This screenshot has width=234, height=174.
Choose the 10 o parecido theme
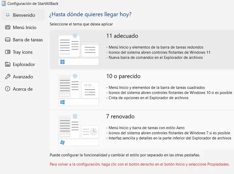tap(142, 90)
